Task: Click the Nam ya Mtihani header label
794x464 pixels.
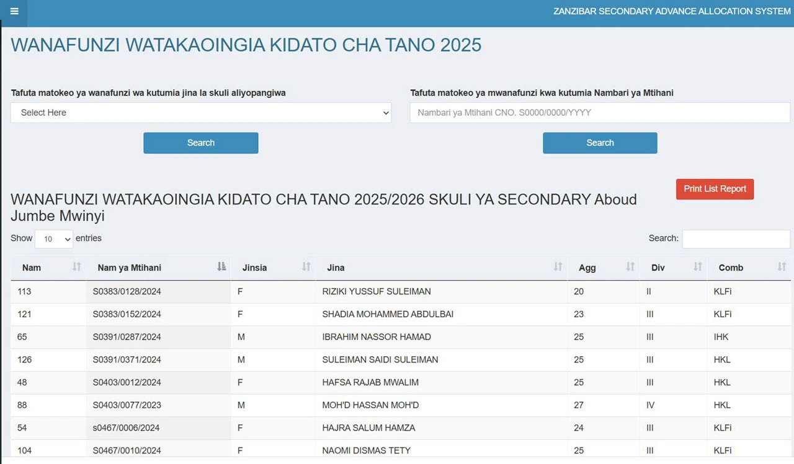Action: coord(130,268)
